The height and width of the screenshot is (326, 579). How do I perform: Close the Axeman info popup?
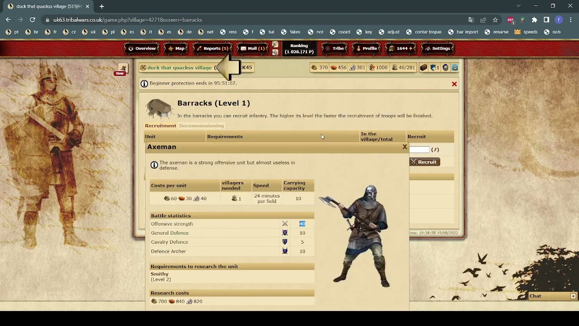click(405, 147)
